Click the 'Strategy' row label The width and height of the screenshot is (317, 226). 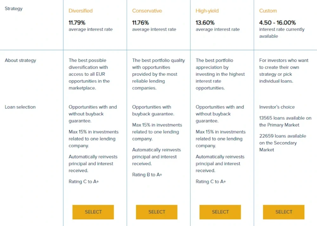14,9
